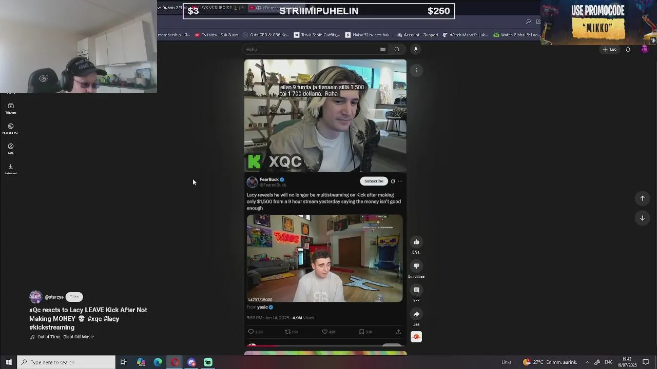Open Osta CBD & CBG bookmark

point(266,35)
